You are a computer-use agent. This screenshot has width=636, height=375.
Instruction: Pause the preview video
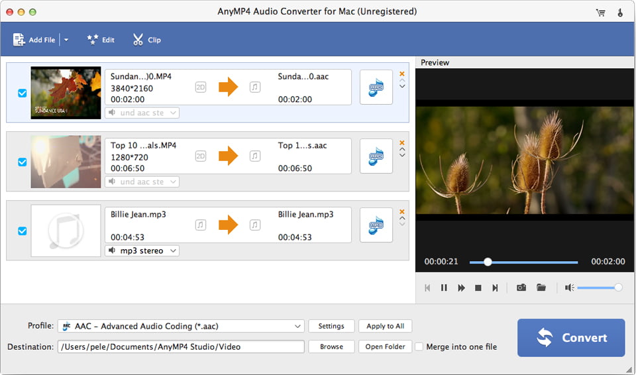point(444,288)
